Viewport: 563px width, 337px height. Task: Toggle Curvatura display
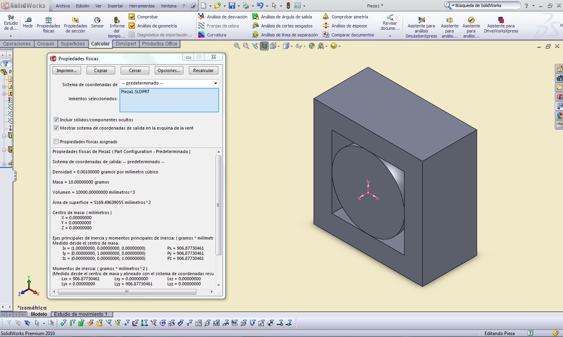tap(212, 35)
